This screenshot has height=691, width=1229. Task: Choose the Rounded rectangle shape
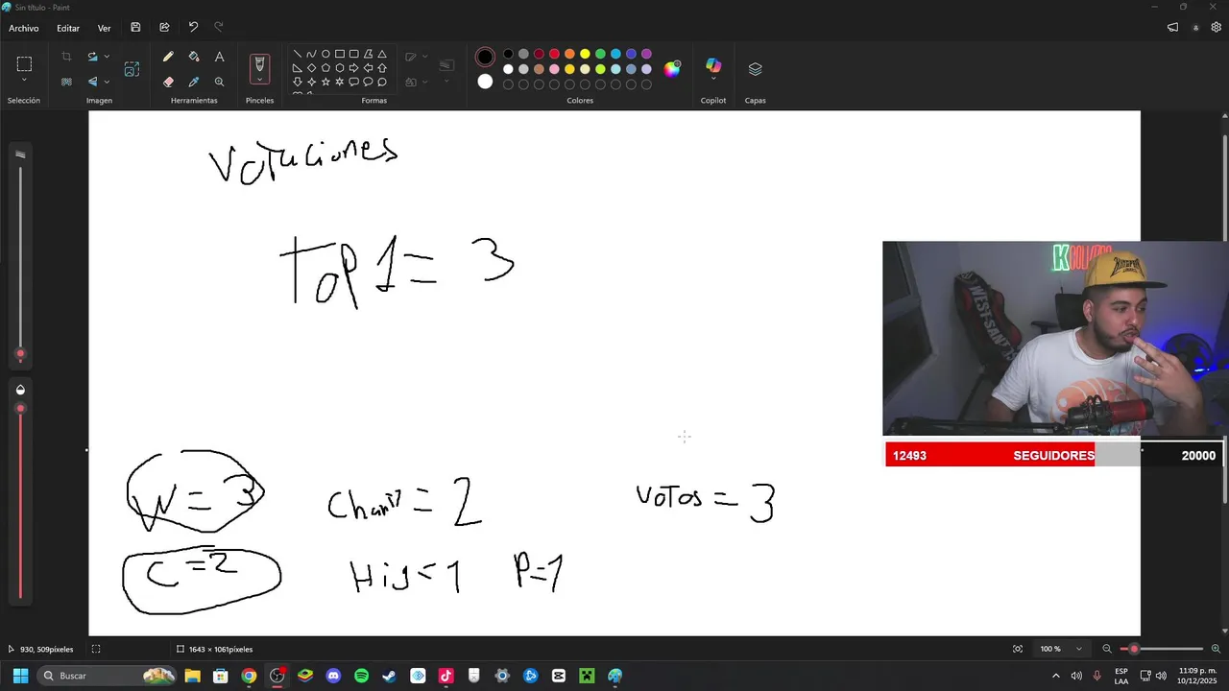[x=353, y=54]
